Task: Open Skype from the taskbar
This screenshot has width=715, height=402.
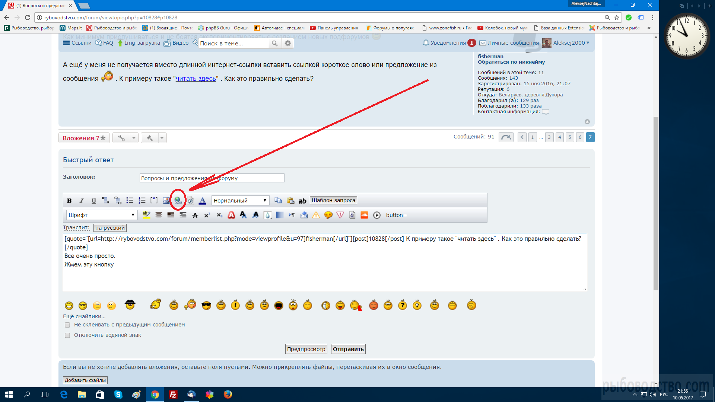Action: (118, 395)
